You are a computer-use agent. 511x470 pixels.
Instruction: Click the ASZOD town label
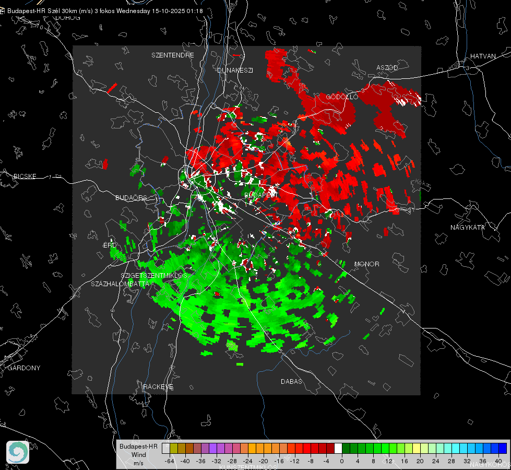coord(387,67)
